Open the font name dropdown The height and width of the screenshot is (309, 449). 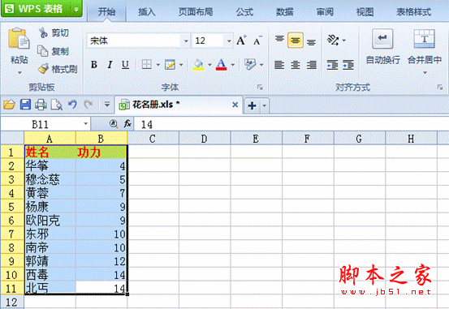[x=186, y=41]
